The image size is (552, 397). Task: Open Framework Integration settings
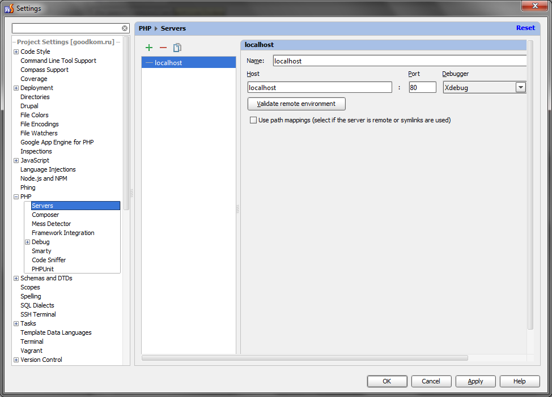pyautogui.click(x=63, y=233)
